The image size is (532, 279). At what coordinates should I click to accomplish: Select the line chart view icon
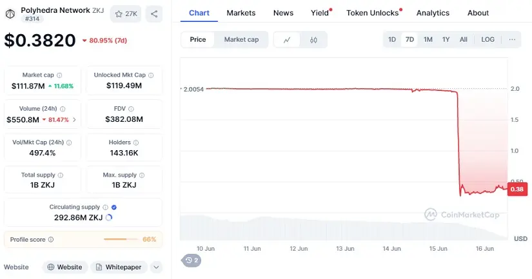click(287, 40)
